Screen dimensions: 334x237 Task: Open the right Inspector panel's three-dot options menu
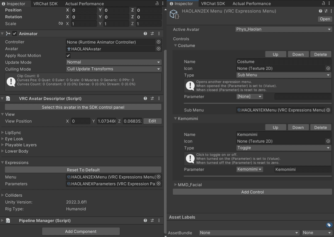click(330, 4)
